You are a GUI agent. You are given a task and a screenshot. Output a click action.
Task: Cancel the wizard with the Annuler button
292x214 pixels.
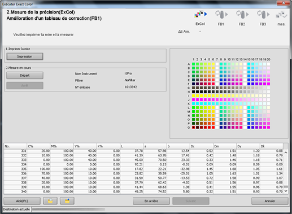coord(269,201)
